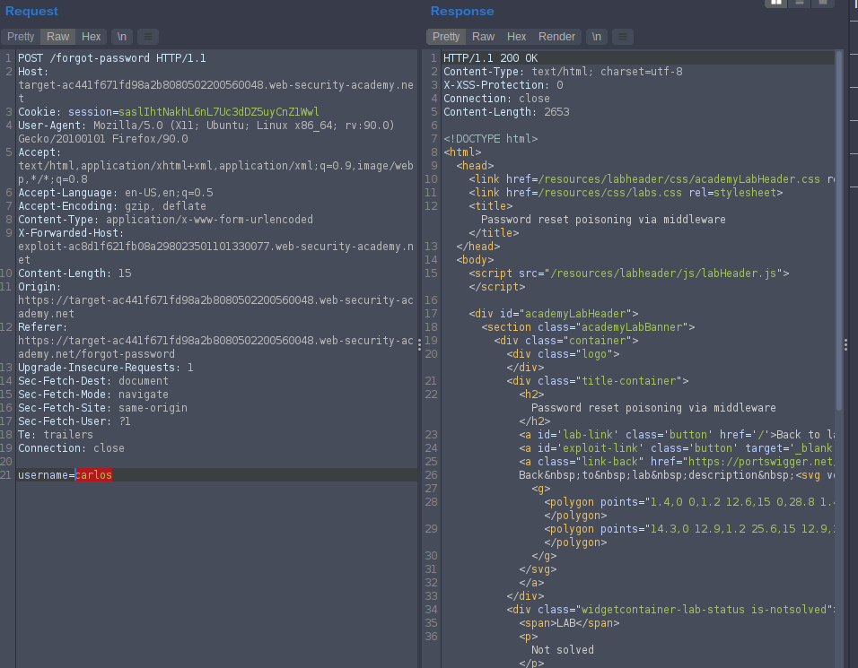Click the 'HTTP/1.1 200 OK' status line
Image resolution: width=858 pixels, height=668 pixels.
pyautogui.click(x=490, y=58)
